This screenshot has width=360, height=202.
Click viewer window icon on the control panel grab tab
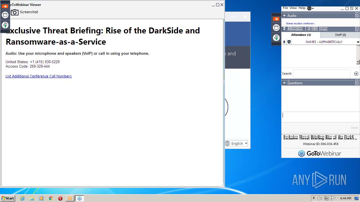[276, 27]
